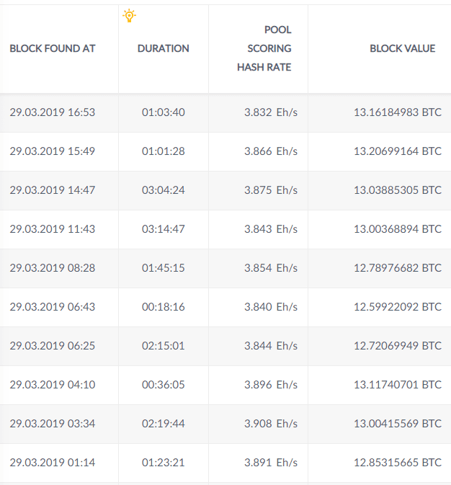Select block found at 29.03.2019 16:53

click(53, 112)
